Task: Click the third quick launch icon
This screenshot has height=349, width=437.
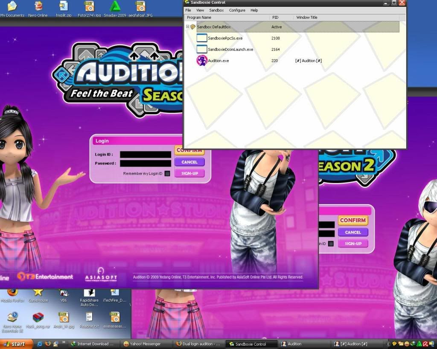Action: (56, 344)
